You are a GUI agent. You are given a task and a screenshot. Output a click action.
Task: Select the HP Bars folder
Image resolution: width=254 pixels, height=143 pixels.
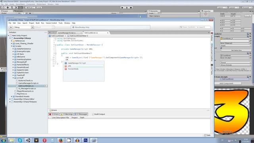click(x=20, y=54)
